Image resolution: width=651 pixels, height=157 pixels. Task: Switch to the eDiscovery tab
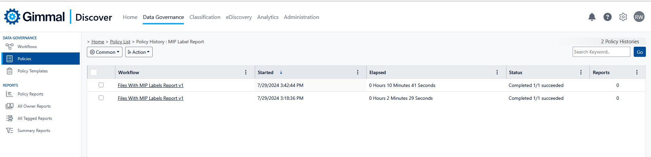click(239, 17)
